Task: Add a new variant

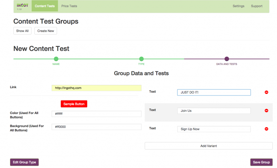Action: (x=209, y=146)
